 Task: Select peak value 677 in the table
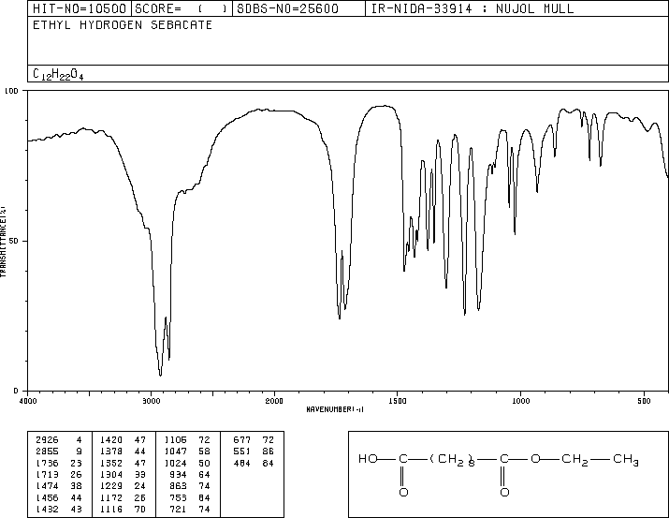pyautogui.click(x=242, y=440)
